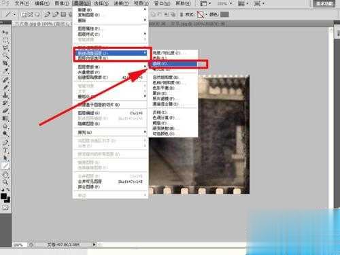The height and width of the screenshot is (255, 340).
Task: Click 图层编组 in Layer menu
Action: click(111, 113)
